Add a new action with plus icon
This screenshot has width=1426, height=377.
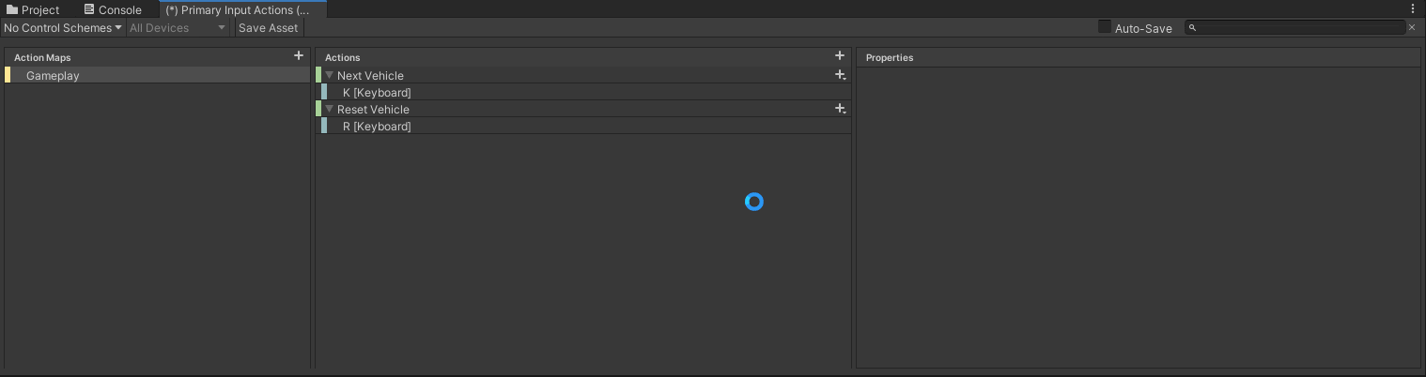pyautogui.click(x=840, y=56)
